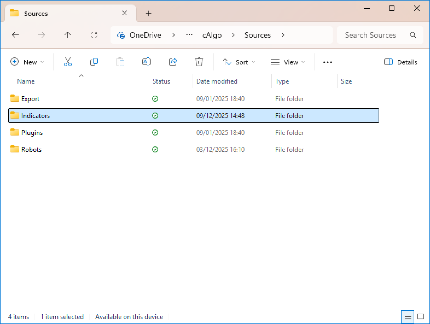This screenshot has width=430, height=324.
Task: Expand the chevron after cAlgo in the address bar
Action: coord(233,35)
